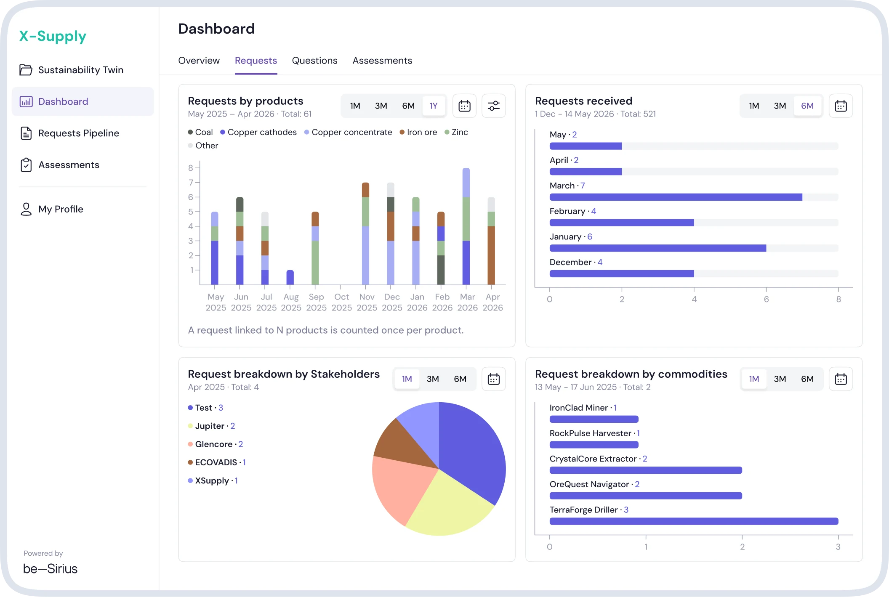Image resolution: width=889 pixels, height=597 pixels.
Task: Toggle Iron ore series in legend
Action: coord(418,132)
